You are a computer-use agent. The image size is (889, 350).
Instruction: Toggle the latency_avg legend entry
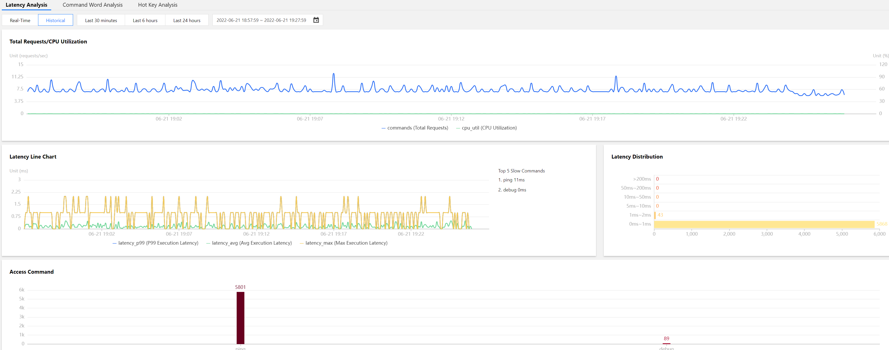pos(249,243)
